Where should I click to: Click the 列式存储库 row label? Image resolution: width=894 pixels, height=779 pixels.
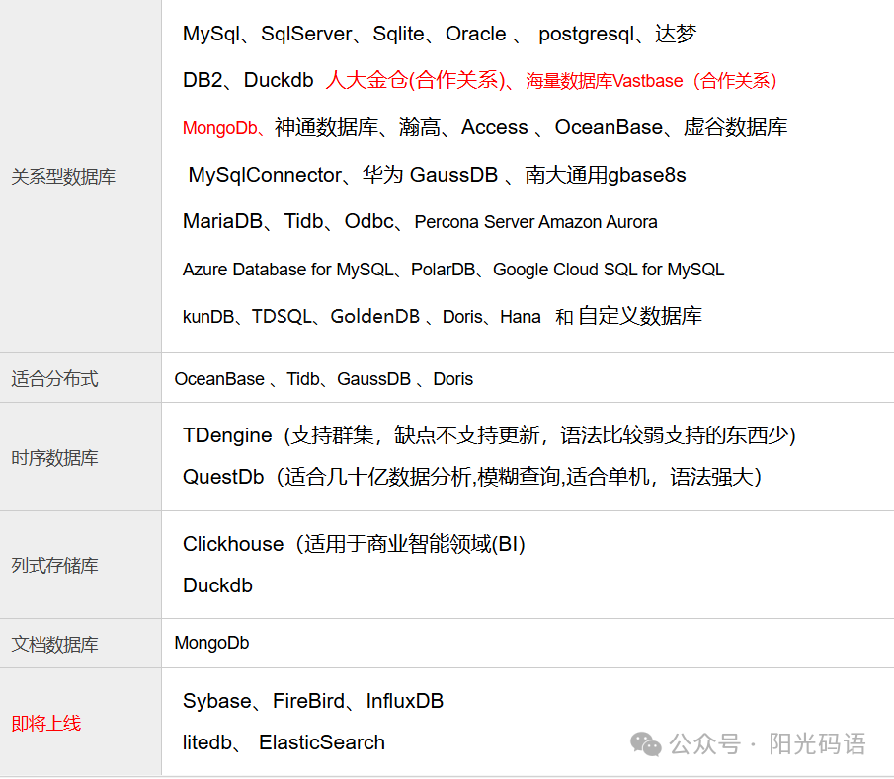tap(54, 566)
